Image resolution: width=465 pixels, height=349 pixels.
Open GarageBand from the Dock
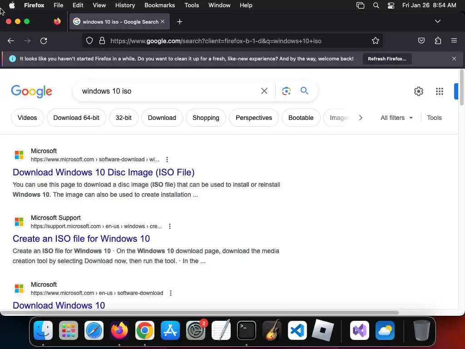point(272,330)
